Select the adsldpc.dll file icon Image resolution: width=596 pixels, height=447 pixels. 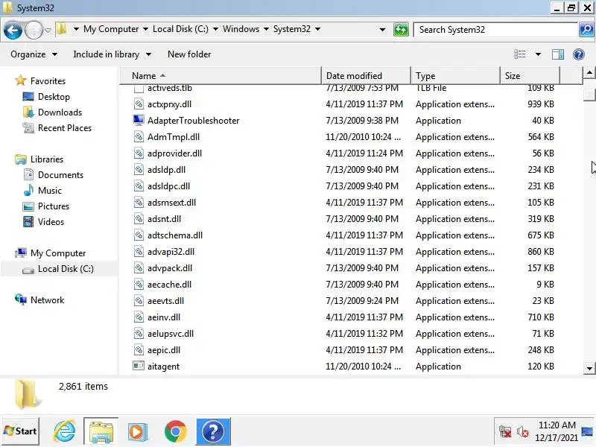[x=139, y=186]
